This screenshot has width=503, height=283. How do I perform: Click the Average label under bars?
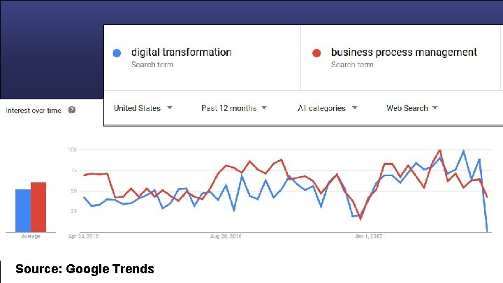tap(31, 236)
